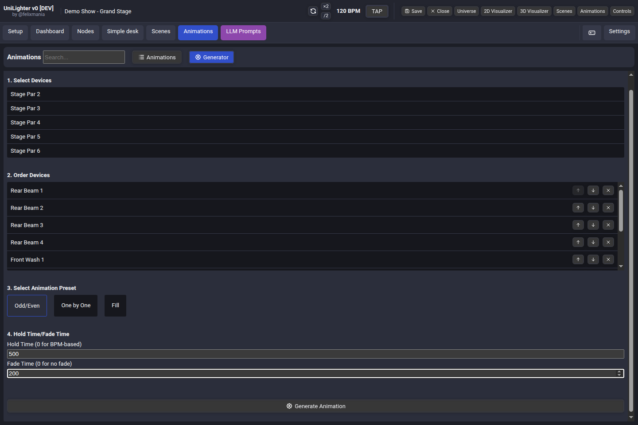Click the Hold Time input field
The height and width of the screenshot is (425, 638).
pos(315,354)
